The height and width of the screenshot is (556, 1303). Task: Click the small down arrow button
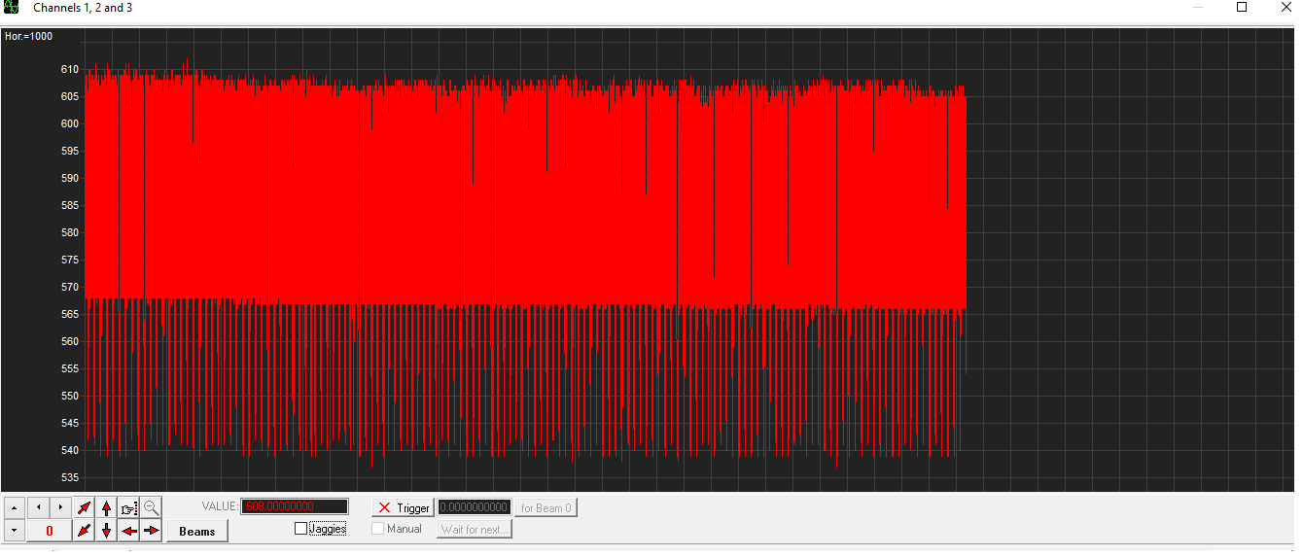[14, 531]
